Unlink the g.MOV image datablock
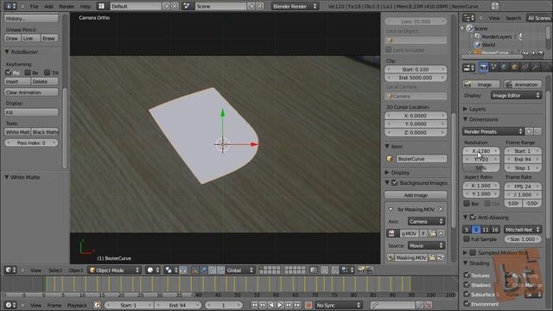 click(x=441, y=233)
